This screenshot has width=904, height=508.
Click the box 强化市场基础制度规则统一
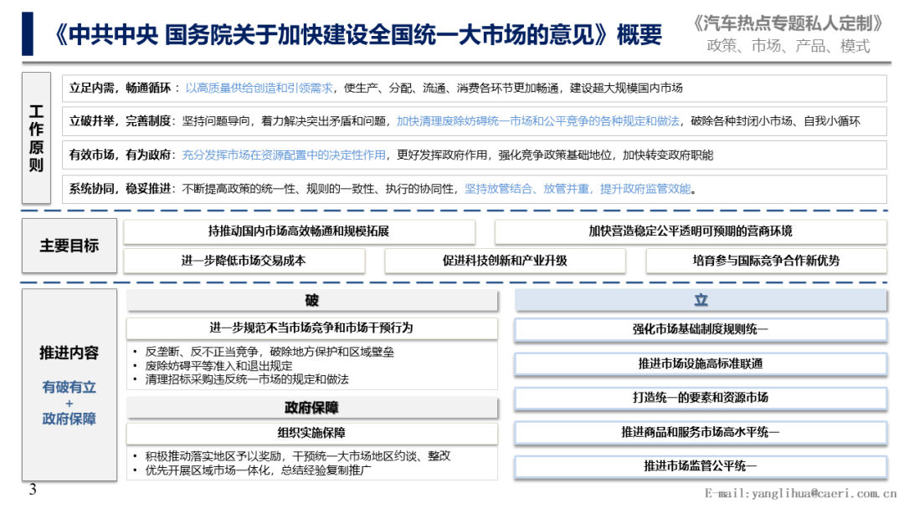click(x=701, y=330)
